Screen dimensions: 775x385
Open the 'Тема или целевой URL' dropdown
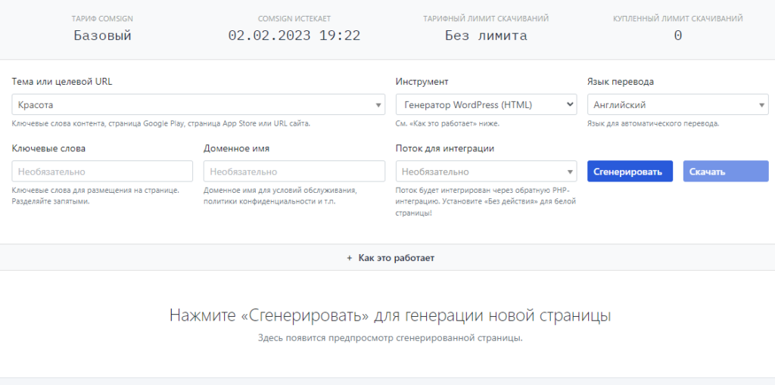click(198, 105)
